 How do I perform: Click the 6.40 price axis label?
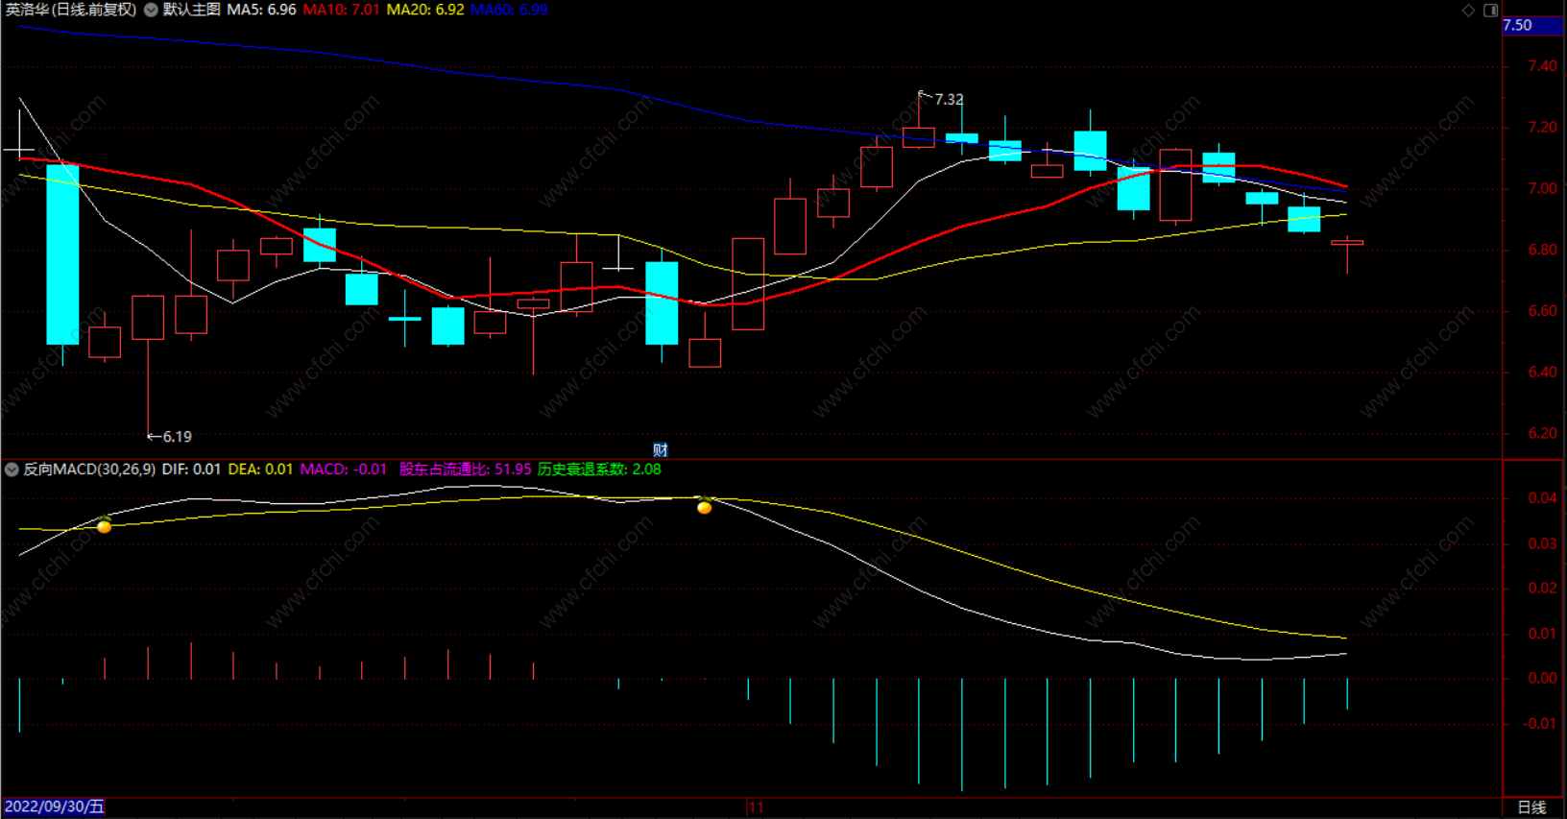click(x=1543, y=373)
